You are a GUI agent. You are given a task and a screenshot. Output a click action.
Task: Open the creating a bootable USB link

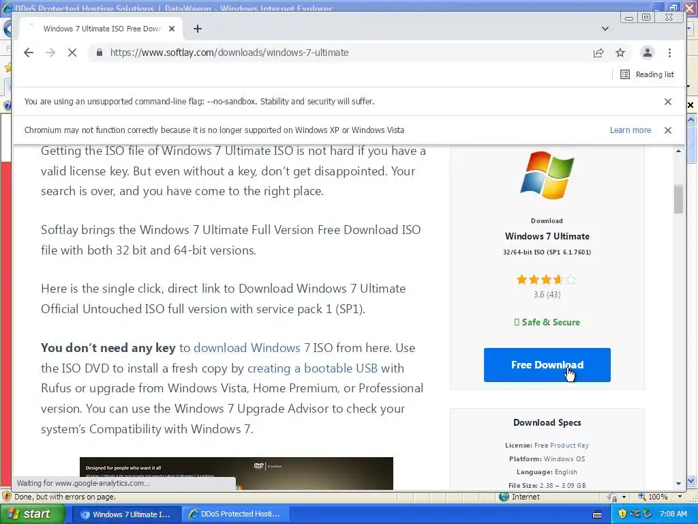coord(312,368)
